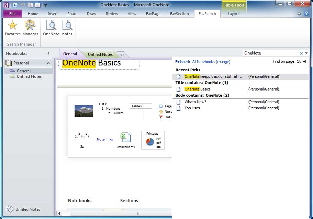The image size is (313, 219).
Task: Open the Top Uses search result
Action: (x=241, y=108)
